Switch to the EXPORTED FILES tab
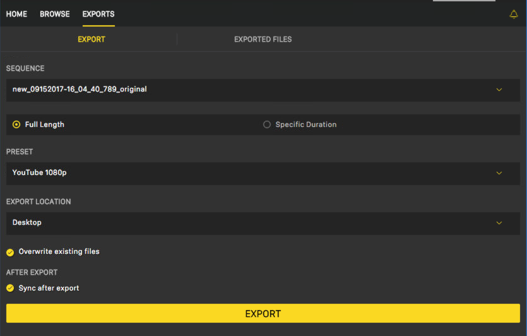This screenshot has height=336, width=527. pyautogui.click(x=263, y=39)
